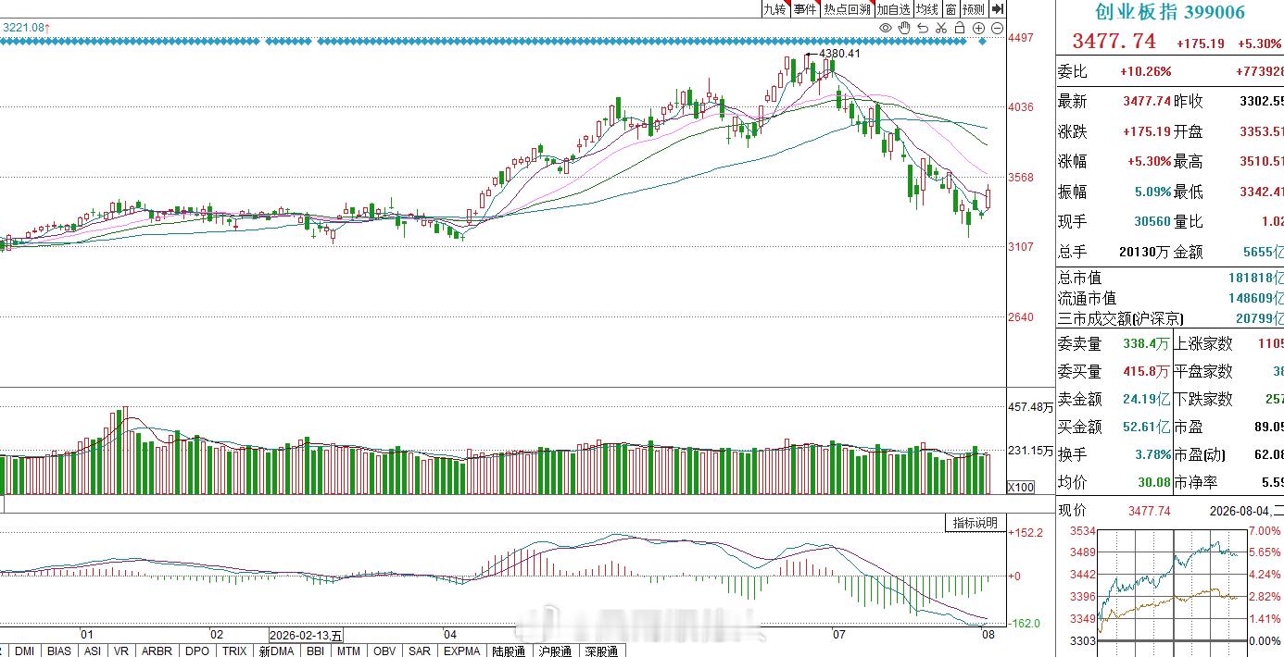Switch to ASI indicator tab
This screenshot has height=657, width=1284.
pyautogui.click(x=92, y=651)
